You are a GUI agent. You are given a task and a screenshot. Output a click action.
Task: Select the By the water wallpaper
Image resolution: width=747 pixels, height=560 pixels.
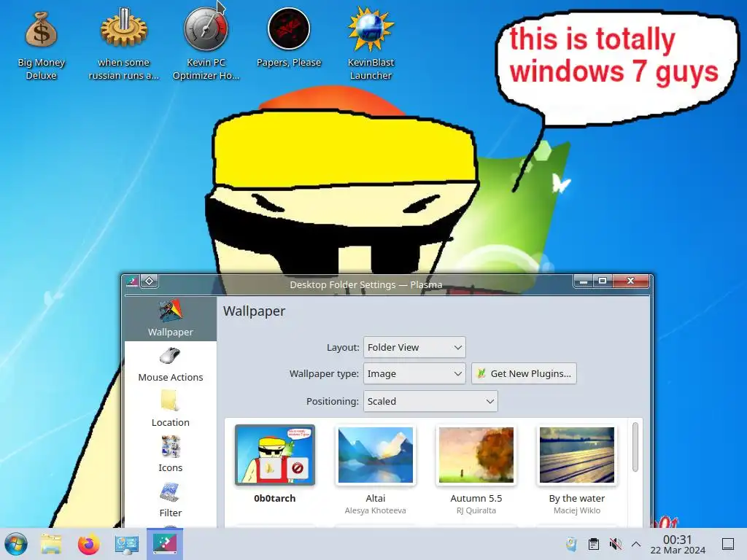click(x=577, y=455)
